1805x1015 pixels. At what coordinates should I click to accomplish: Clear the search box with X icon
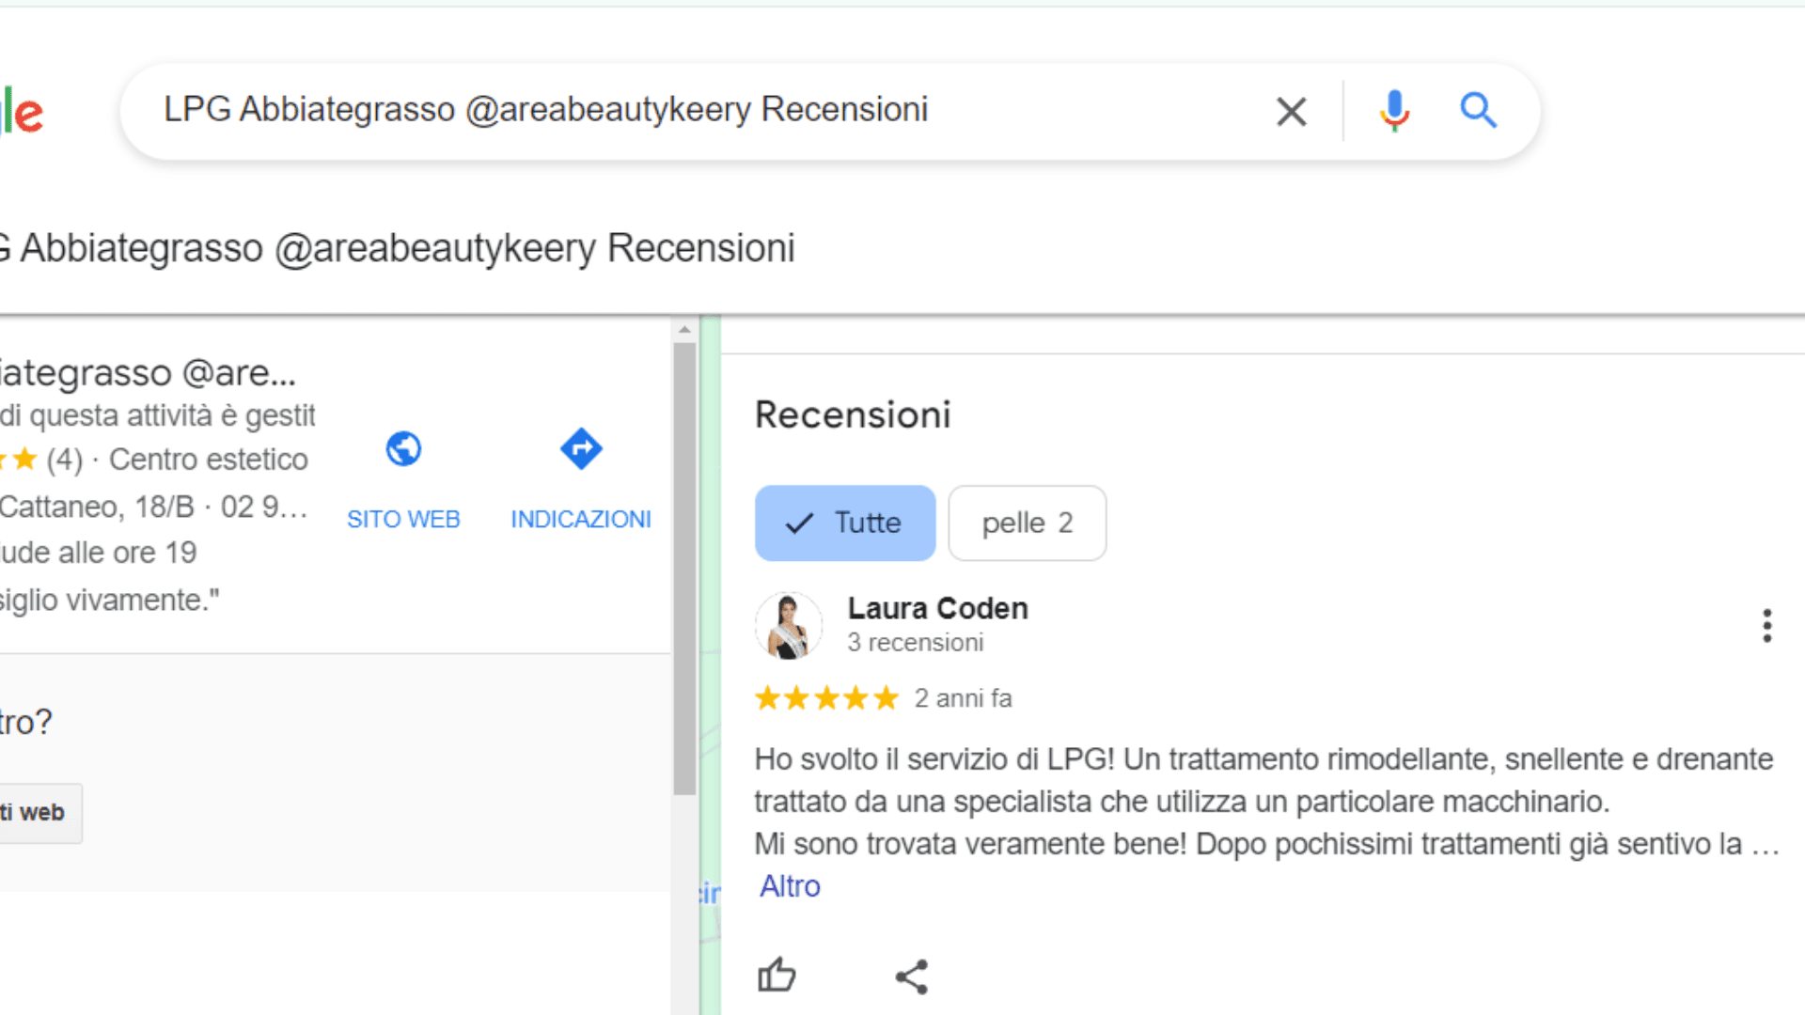pyautogui.click(x=1291, y=111)
